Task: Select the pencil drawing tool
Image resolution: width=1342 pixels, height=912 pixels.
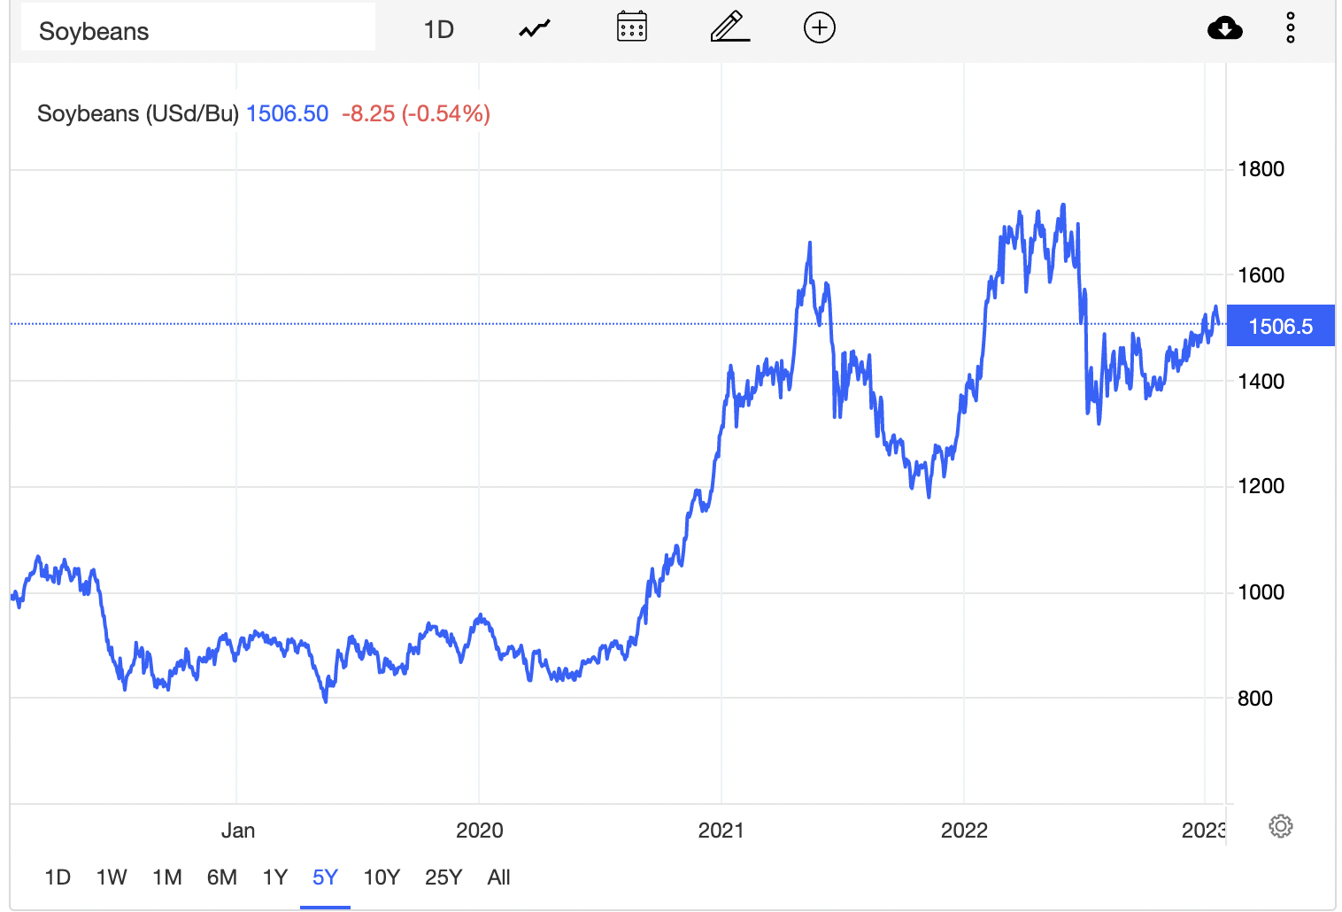Action: click(730, 27)
